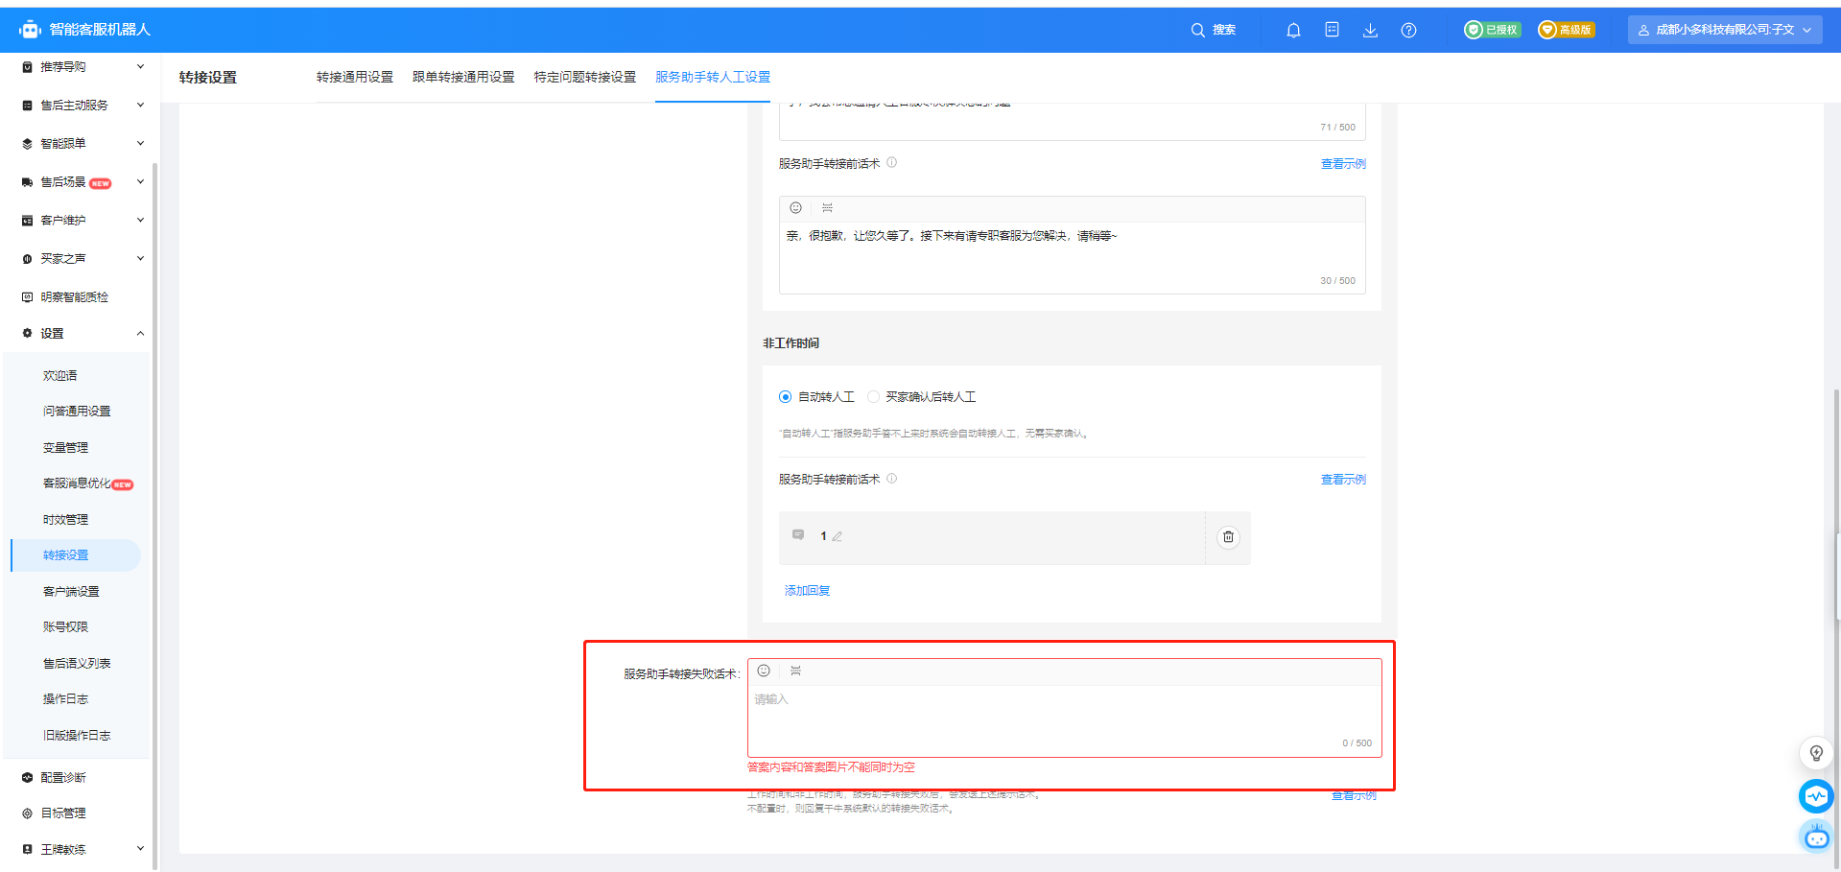Open 账号权限 in settings submenu
Image resolution: width=1841 pixels, height=872 pixels.
65,627
